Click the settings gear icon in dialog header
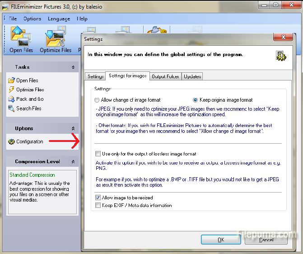The width and height of the screenshot is (303, 254). coord(280,55)
